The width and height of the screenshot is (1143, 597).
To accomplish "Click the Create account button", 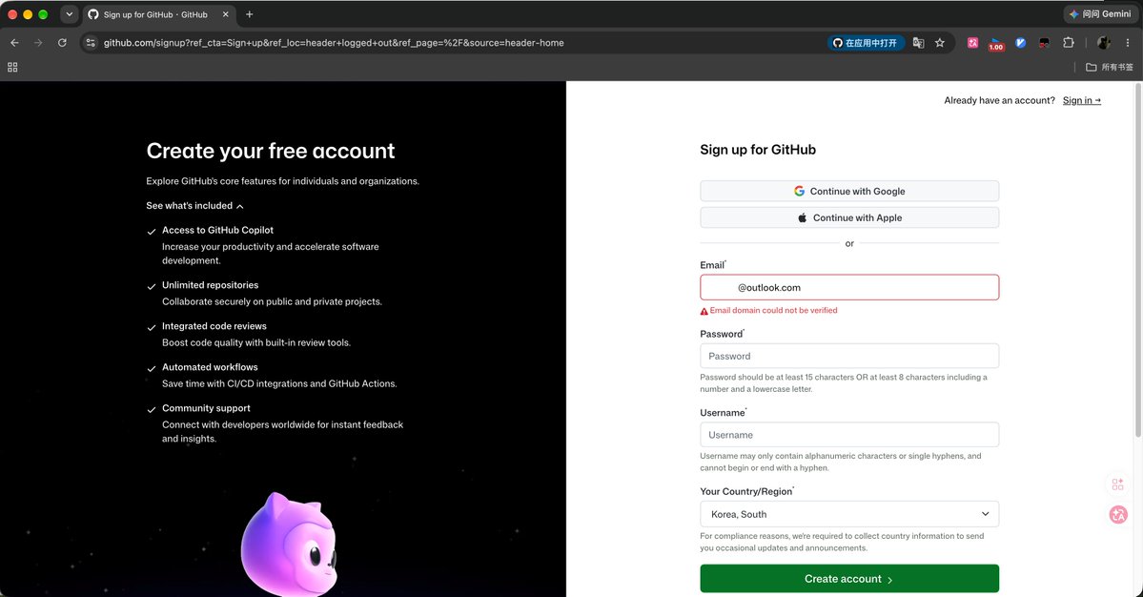I will [x=849, y=579].
